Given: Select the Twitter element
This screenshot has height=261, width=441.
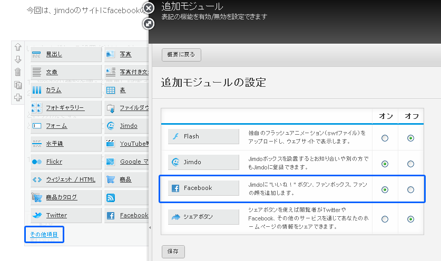Looking at the screenshot, I should point(66,216).
